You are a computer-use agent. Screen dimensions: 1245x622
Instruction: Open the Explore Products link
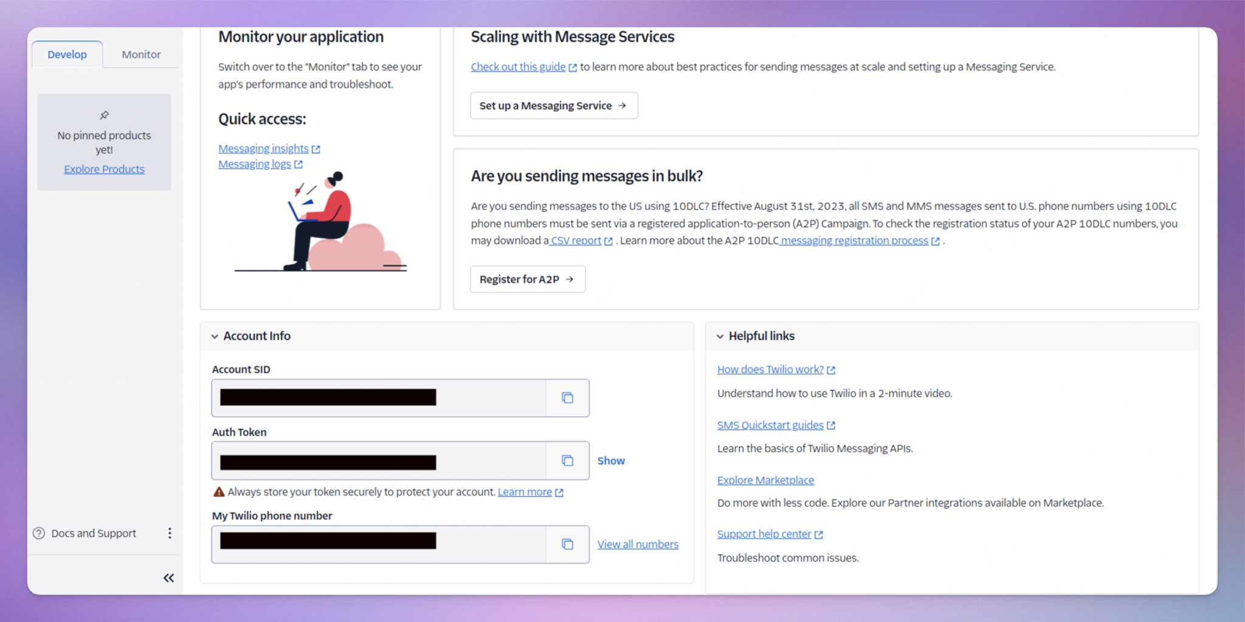(x=104, y=169)
